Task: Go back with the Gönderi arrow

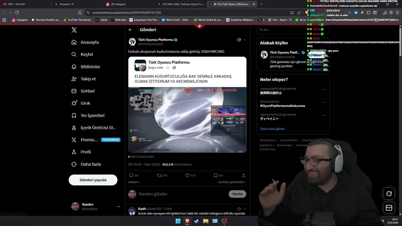Action: click(x=130, y=30)
